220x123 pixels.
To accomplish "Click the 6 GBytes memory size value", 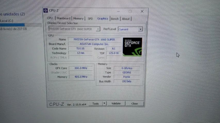I will tap(127, 68).
